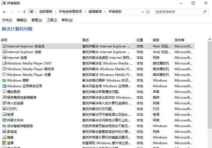This screenshot has height=148, width=212.
Task: Go back with the left arrow
Action: coord(4,12)
